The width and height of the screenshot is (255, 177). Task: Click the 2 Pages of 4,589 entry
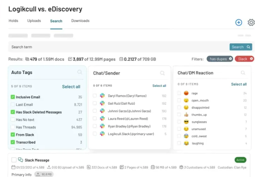click(x=134, y=167)
